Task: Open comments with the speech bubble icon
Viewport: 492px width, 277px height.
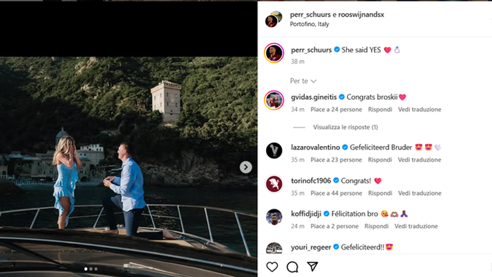Action: (292, 267)
